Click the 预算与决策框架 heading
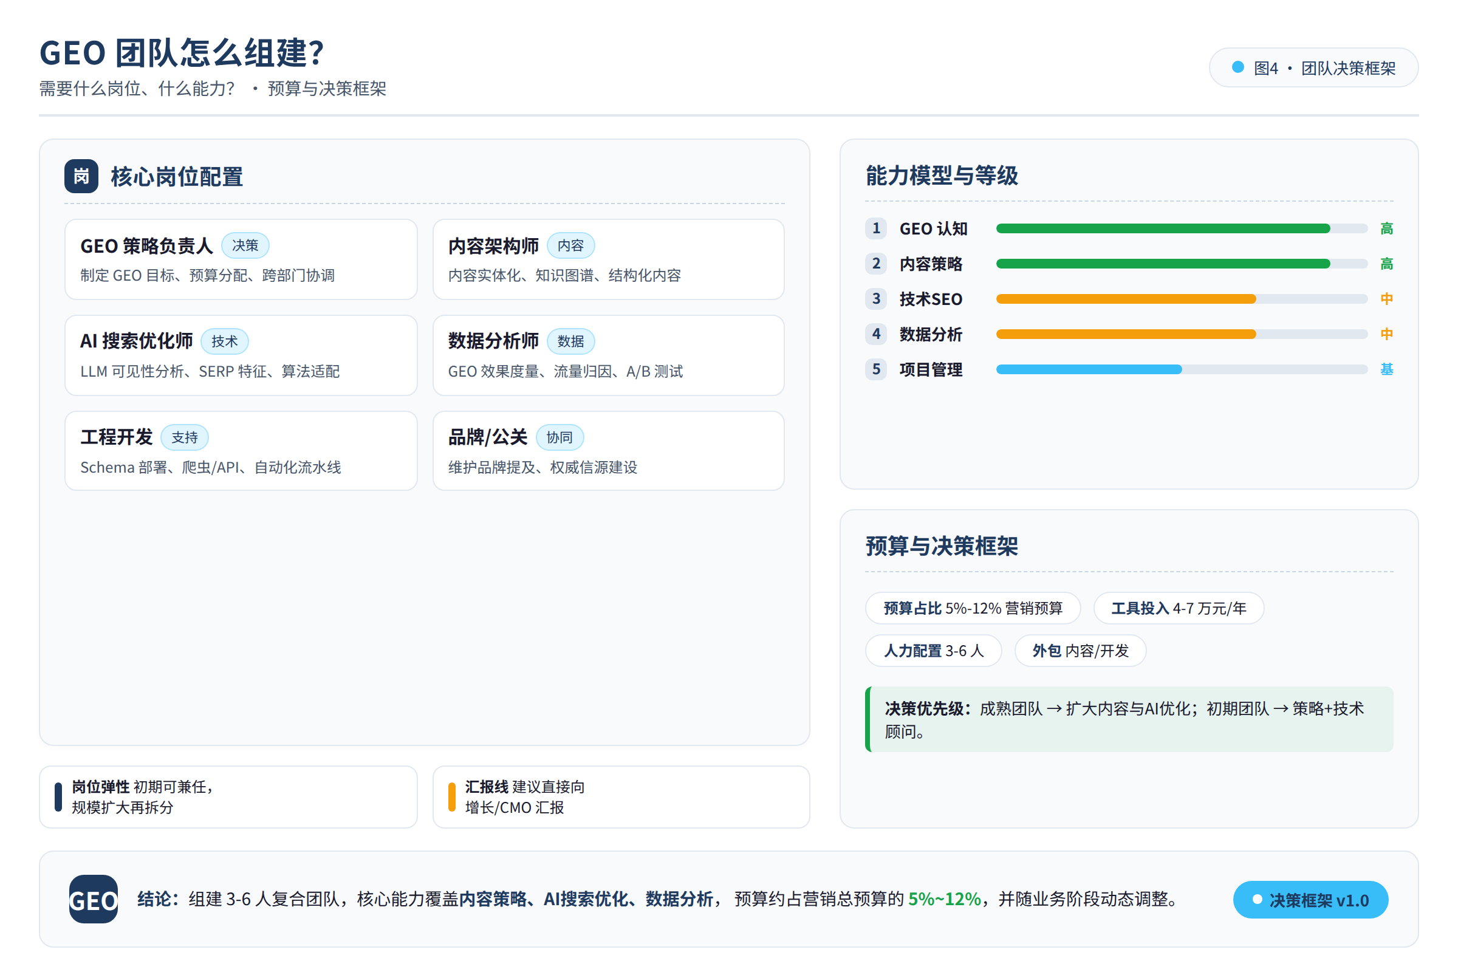 942,546
